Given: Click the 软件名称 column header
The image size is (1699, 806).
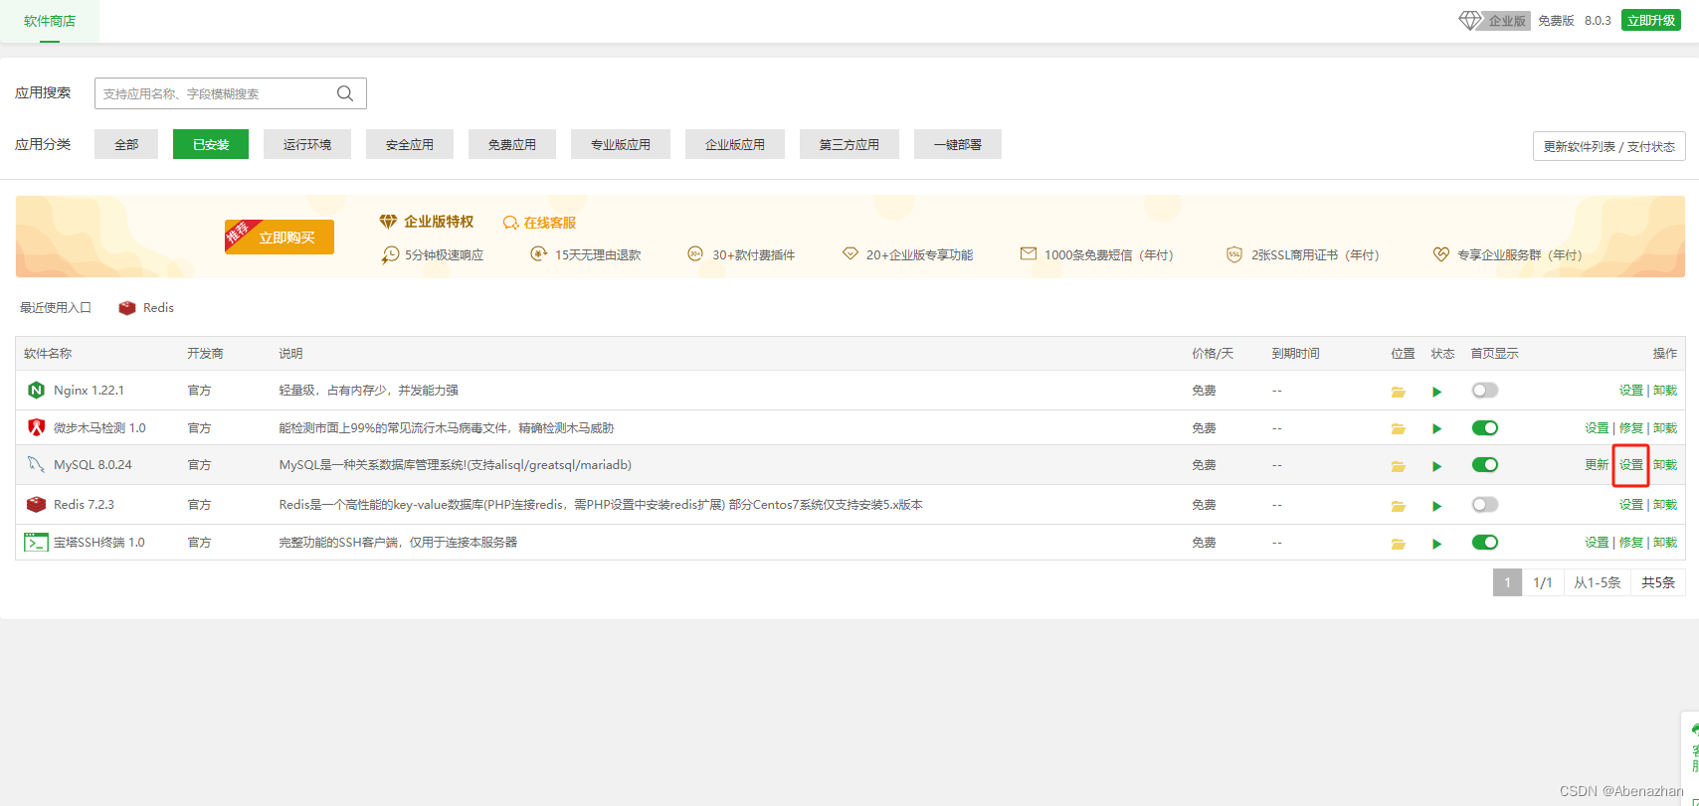Looking at the screenshot, I should click(x=48, y=354).
